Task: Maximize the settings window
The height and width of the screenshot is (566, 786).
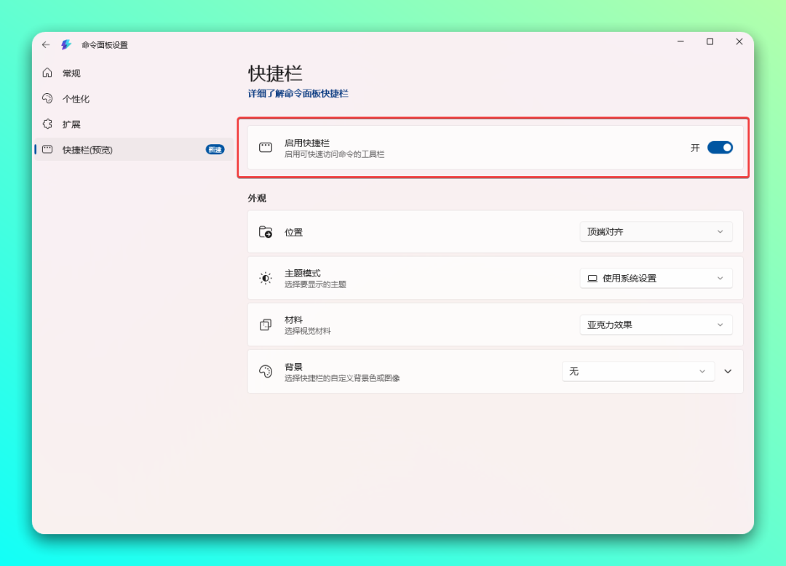Action: (710, 42)
